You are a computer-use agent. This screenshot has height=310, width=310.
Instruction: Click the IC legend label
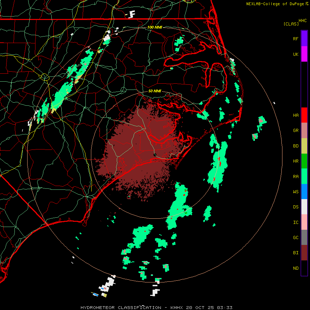tap(296, 223)
